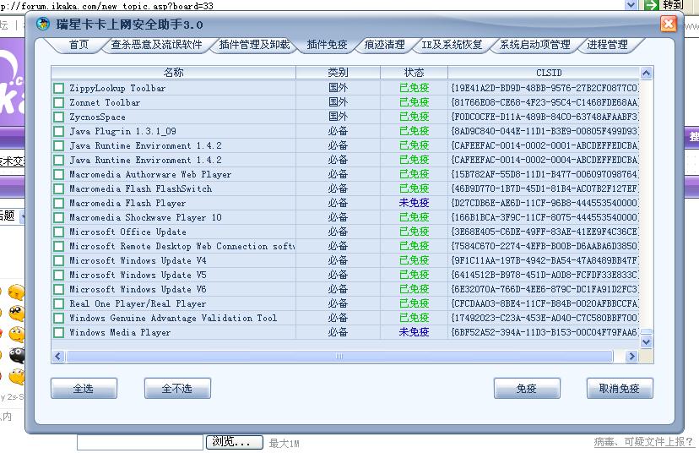Click the list's scroll down arrow
699x453 pixels.
(646, 342)
